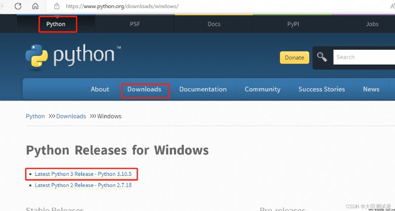Open the About menu
Viewport: 395px width, 211px height.
click(100, 89)
